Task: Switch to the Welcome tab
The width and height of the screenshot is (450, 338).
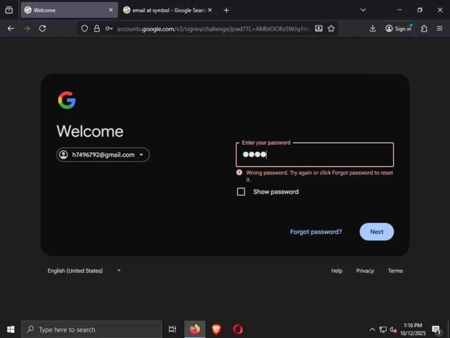Action: 69,10
